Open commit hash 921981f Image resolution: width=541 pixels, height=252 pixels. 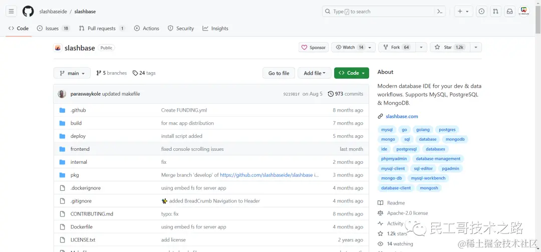pyautogui.click(x=291, y=94)
